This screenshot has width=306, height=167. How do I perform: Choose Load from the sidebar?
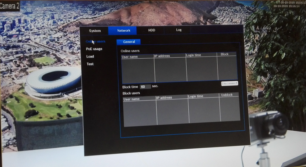pos(90,57)
